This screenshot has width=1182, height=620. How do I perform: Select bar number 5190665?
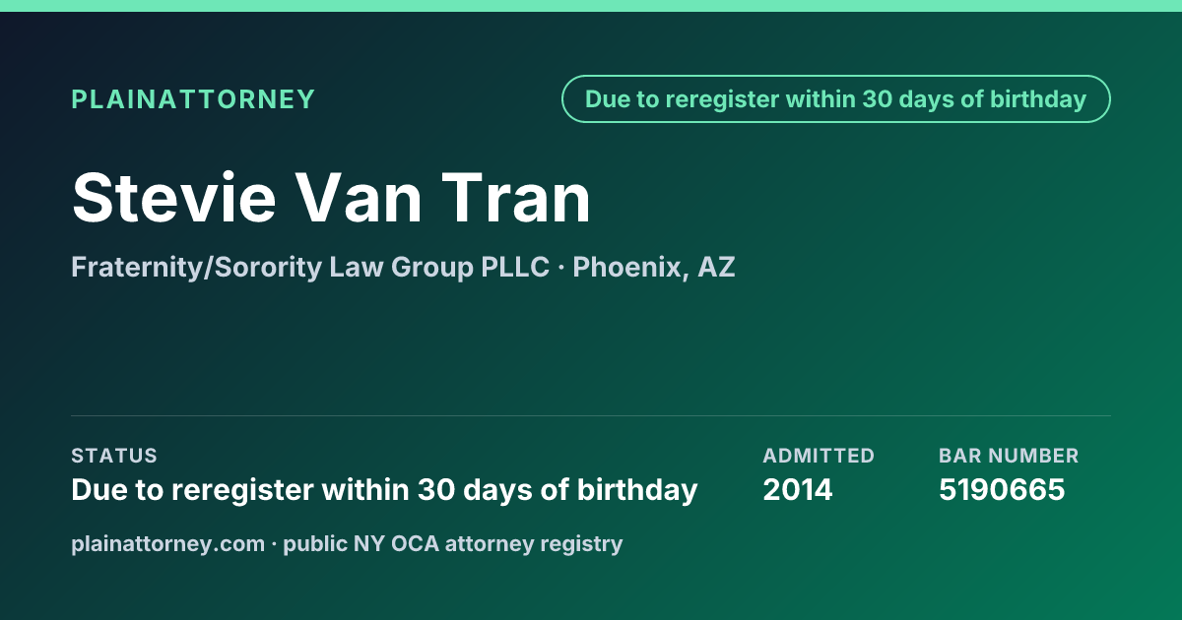tap(1002, 489)
